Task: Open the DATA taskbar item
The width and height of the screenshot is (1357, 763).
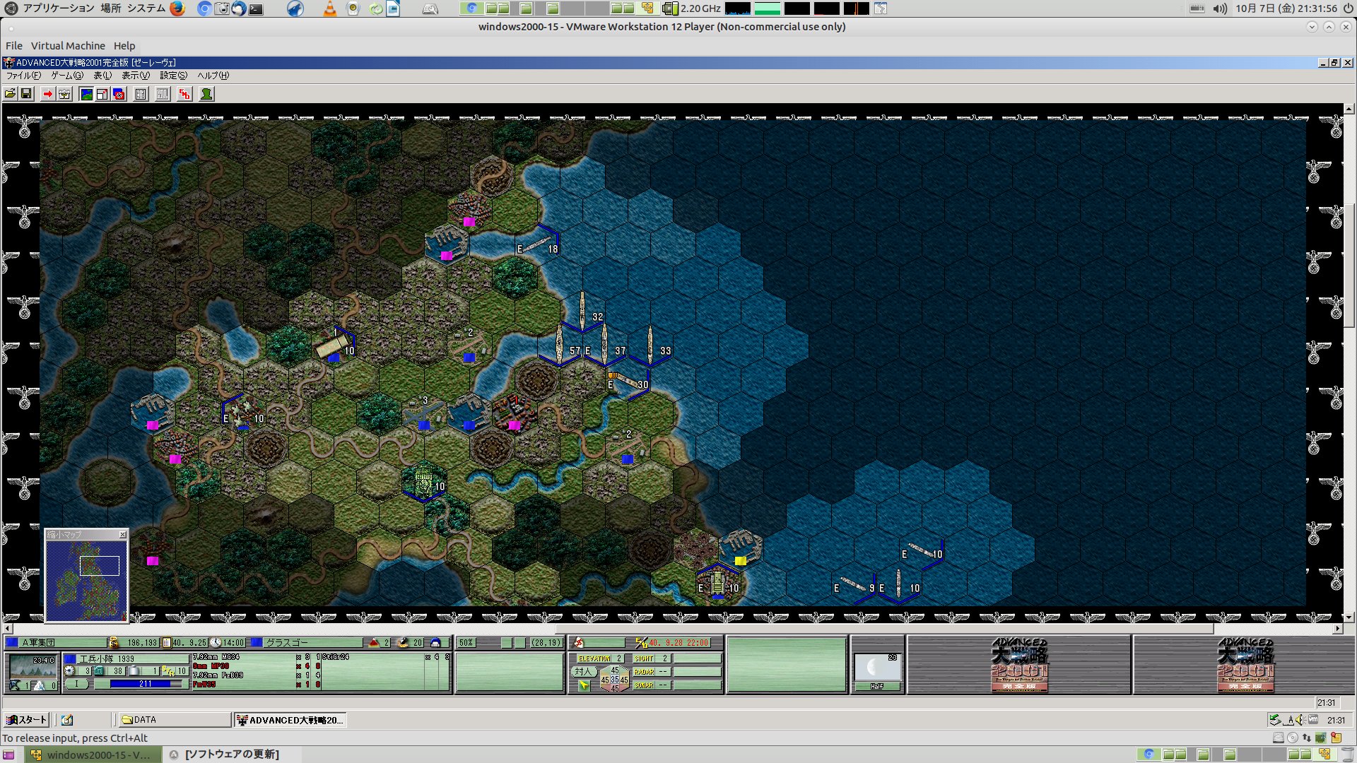Action: point(174,720)
